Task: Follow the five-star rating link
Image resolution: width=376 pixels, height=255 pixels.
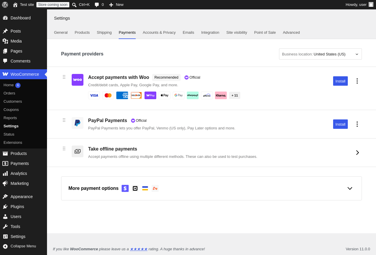Action: pos(139,249)
